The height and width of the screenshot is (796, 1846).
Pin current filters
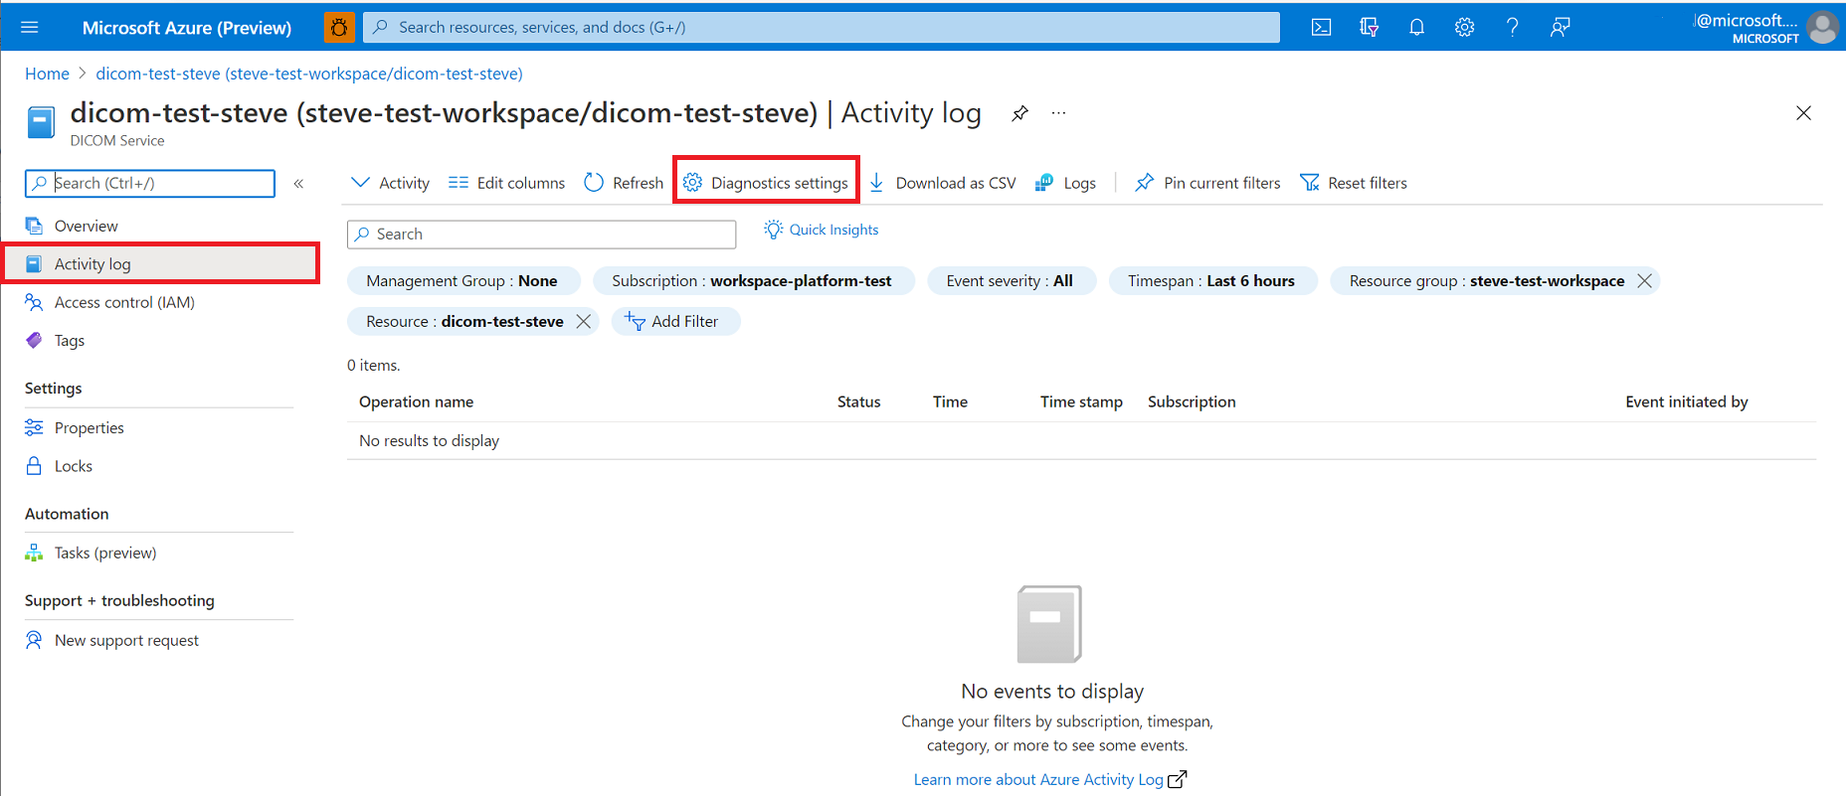point(1207,183)
